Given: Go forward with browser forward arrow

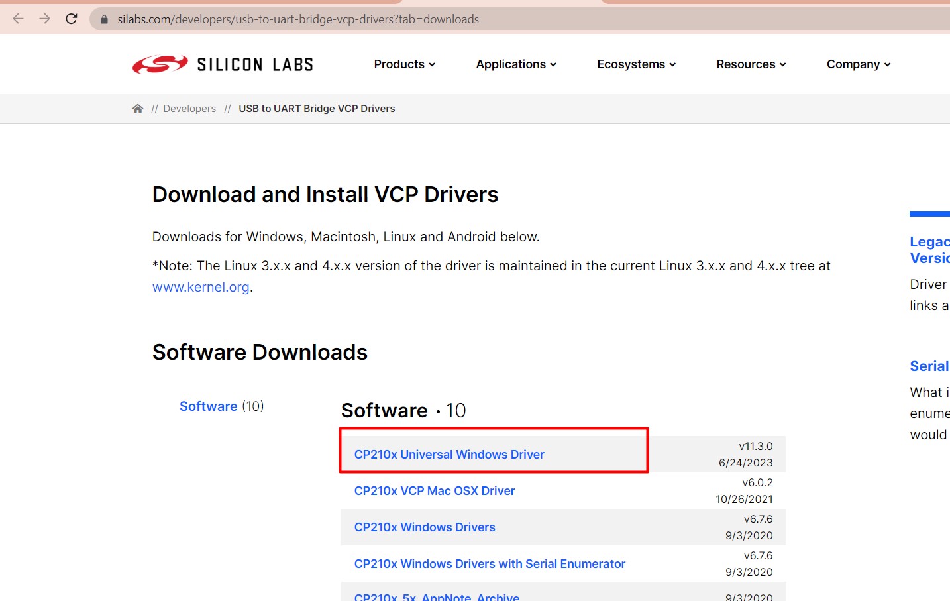Looking at the screenshot, I should [x=44, y=19].
